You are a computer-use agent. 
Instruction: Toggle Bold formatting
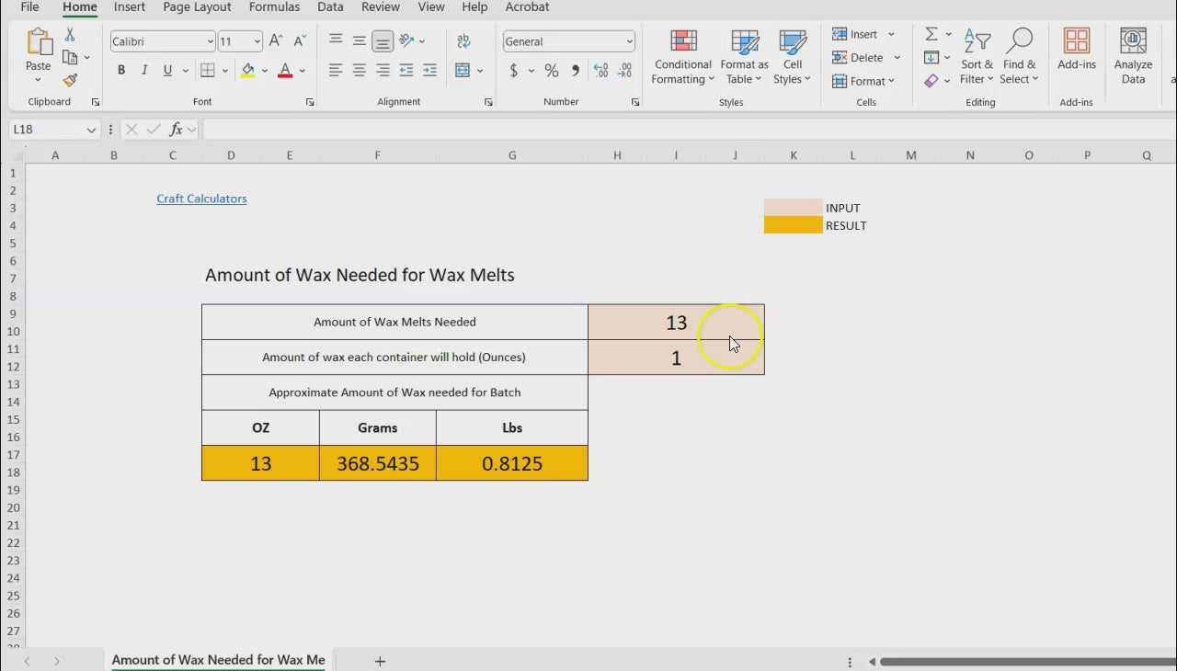click(121, 71)
